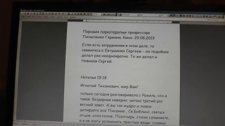Screen dimensions: 225x126
Task: Open the Вставка menu
Action: [39, 17]
